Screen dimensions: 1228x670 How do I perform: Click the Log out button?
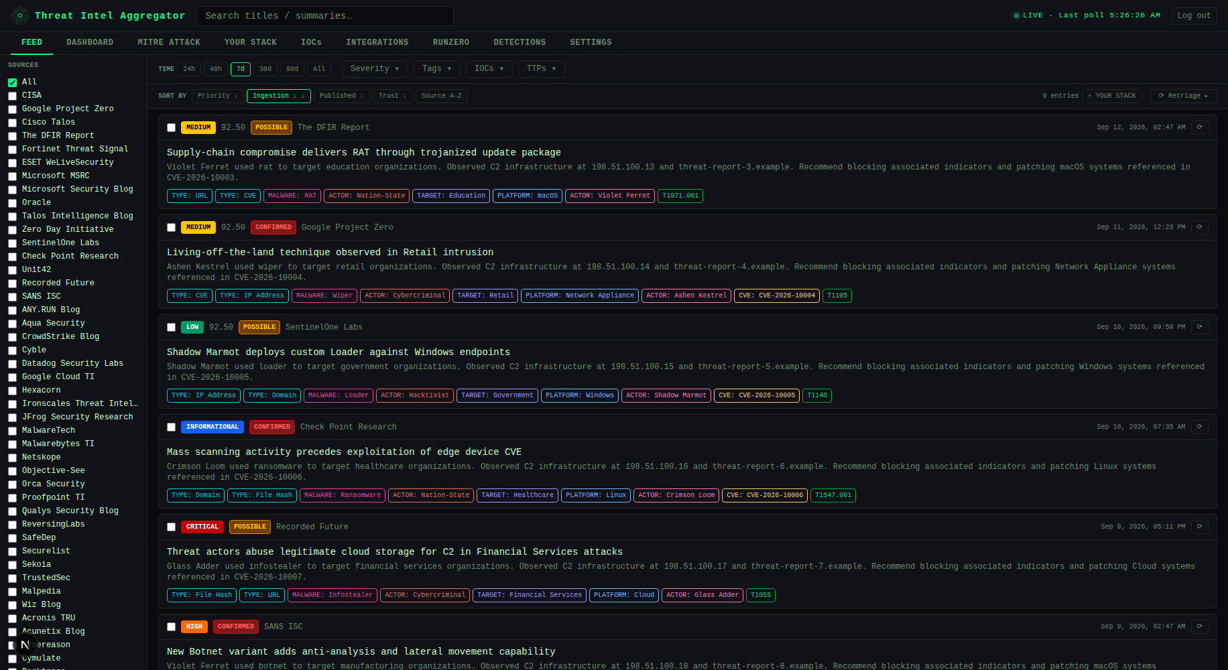click(x=1194, y=15)
